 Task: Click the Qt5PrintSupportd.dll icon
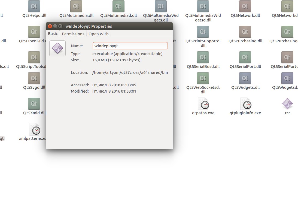tap(203, 32)
